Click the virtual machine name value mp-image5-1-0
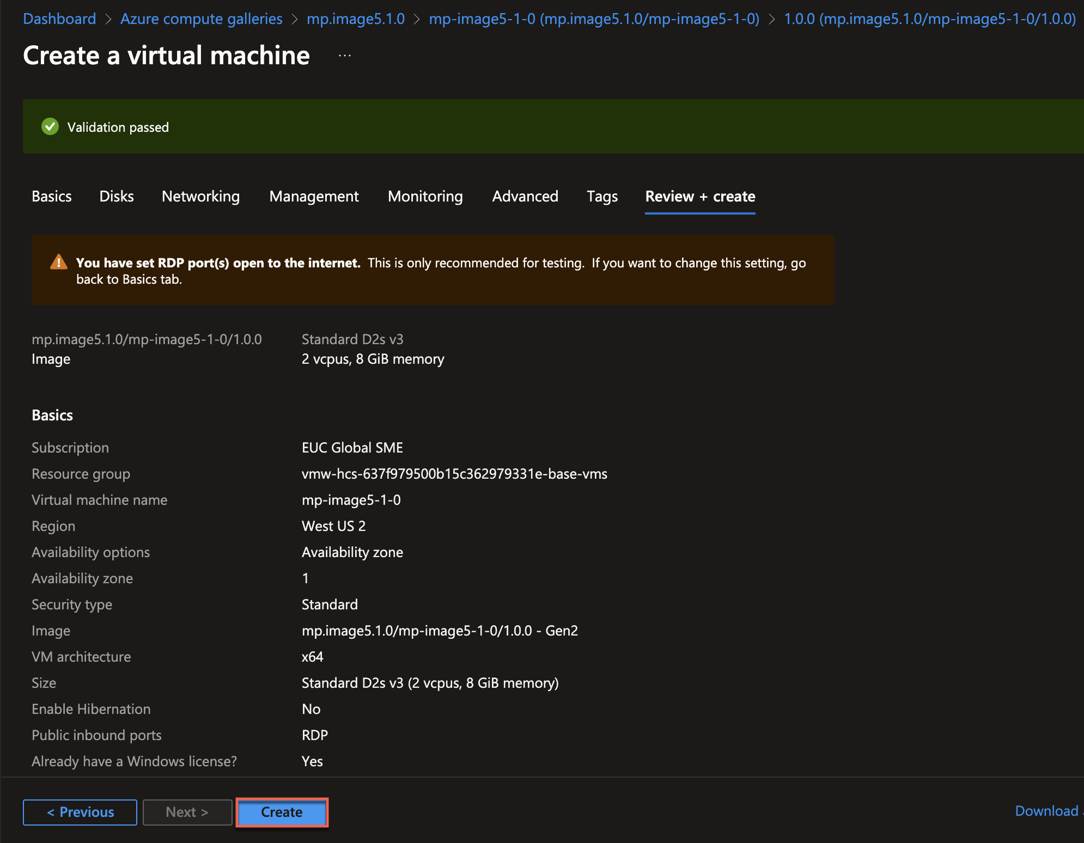 pyautogui.click(x=351, y=500)
